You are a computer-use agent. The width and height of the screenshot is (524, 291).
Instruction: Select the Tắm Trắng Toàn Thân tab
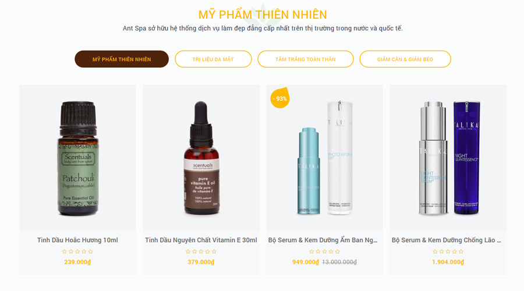(x=306, y=59)
